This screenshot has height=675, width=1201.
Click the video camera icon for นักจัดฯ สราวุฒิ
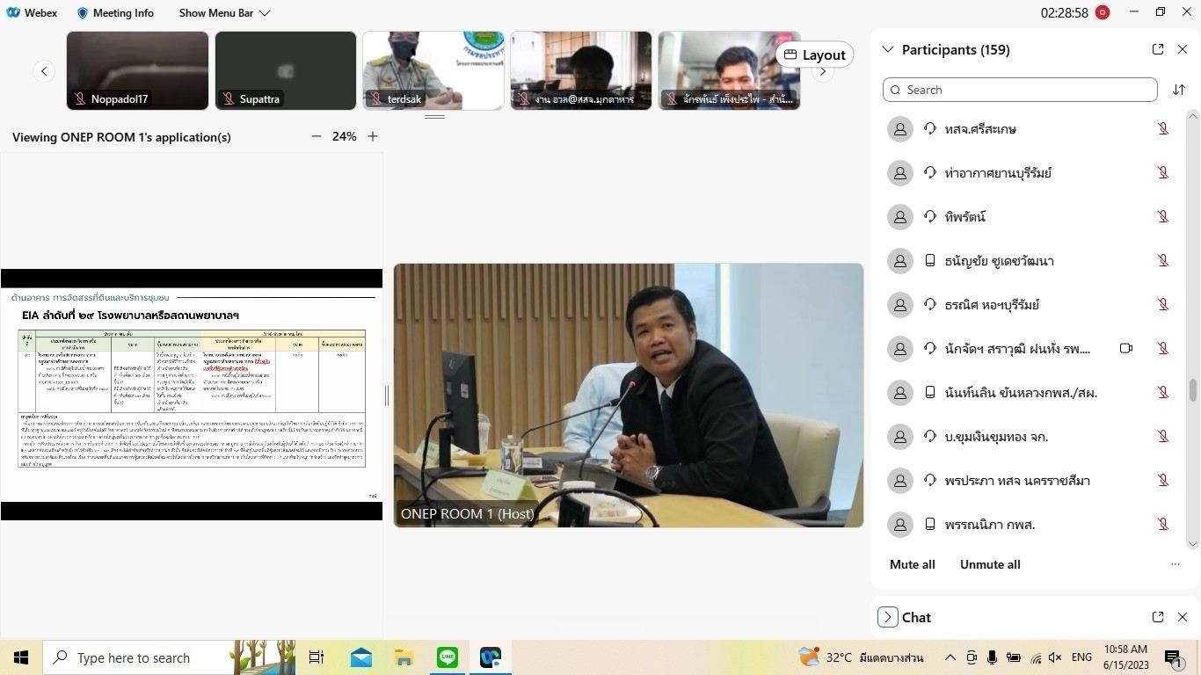[x=1126, y=349]
